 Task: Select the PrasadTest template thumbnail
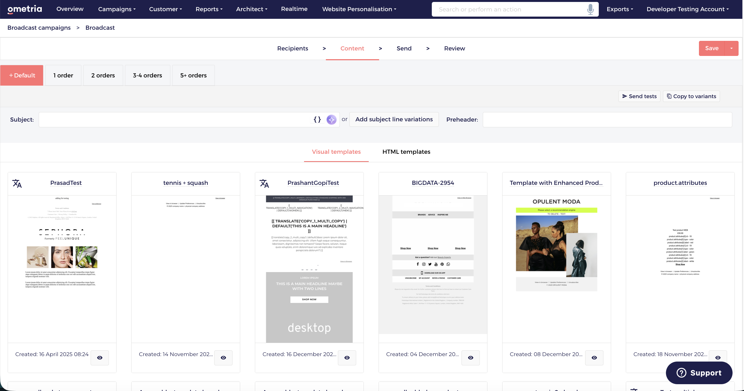pos(62,269)
